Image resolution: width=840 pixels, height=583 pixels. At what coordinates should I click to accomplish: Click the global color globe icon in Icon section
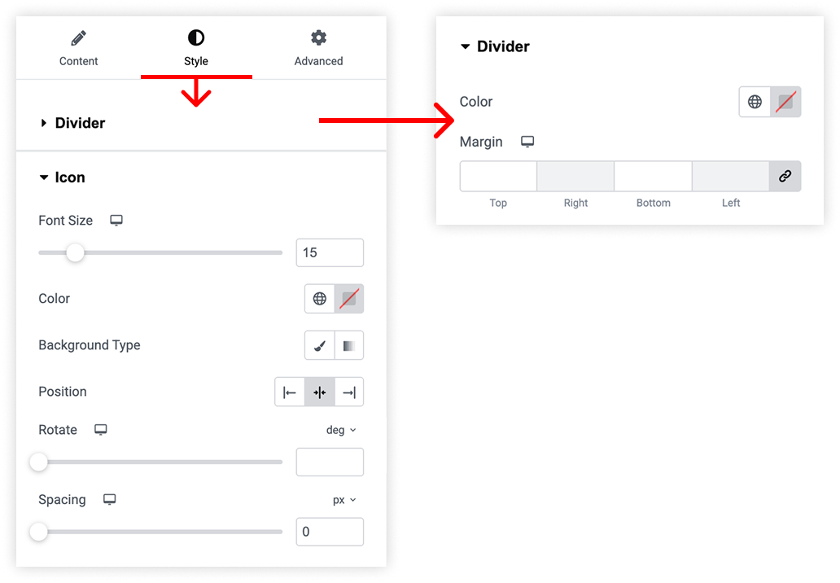pyautogui.click(x=320, y=299)
